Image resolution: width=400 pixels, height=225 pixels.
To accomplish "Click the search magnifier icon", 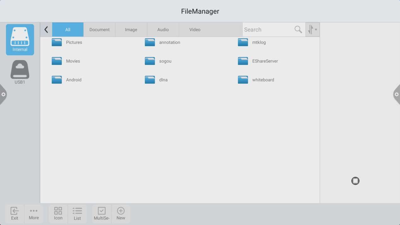I will [298, 30].
